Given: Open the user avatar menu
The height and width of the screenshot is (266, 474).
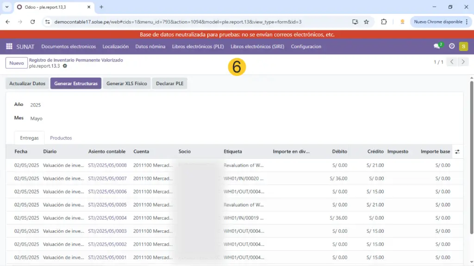Looking at the screenshot, I should click(463, 46).
